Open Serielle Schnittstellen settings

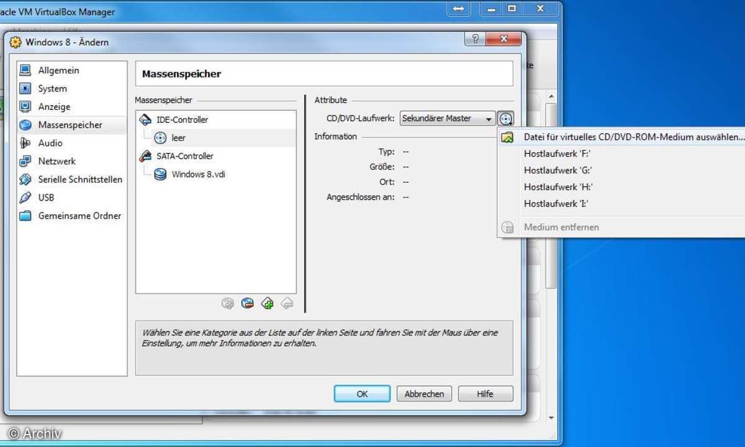click(80, 179)
